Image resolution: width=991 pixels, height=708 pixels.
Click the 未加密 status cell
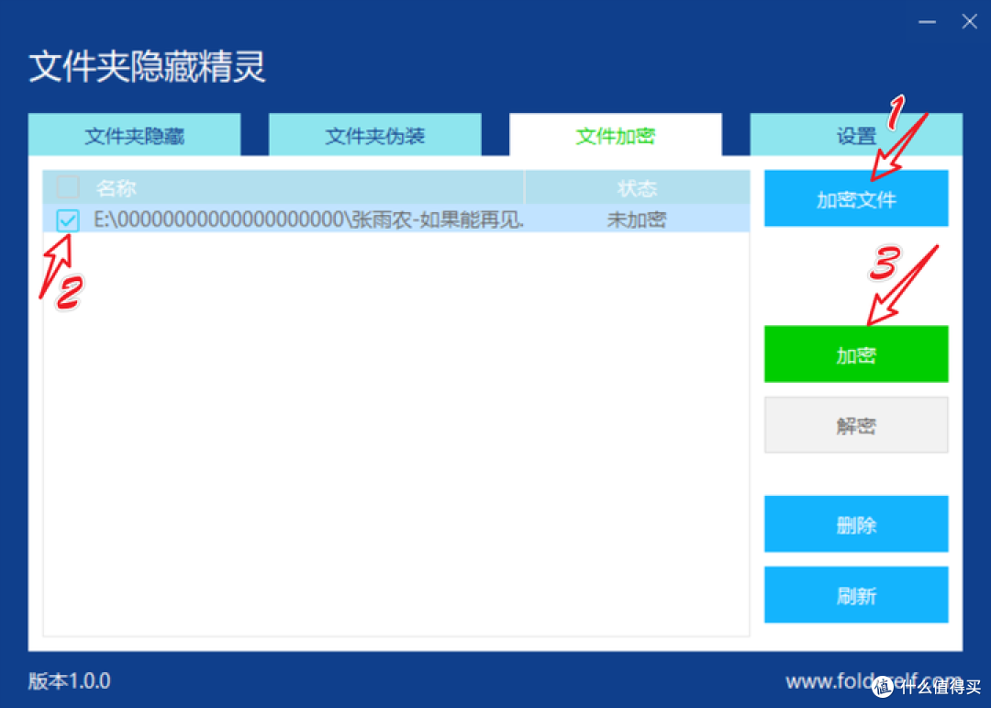tap(637, 219)
